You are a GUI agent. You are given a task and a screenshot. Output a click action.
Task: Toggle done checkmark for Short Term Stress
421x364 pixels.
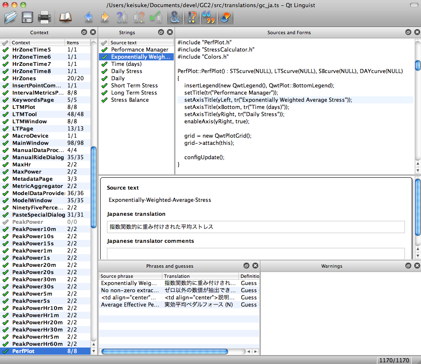pyautogui.click(x=104, y=86)
